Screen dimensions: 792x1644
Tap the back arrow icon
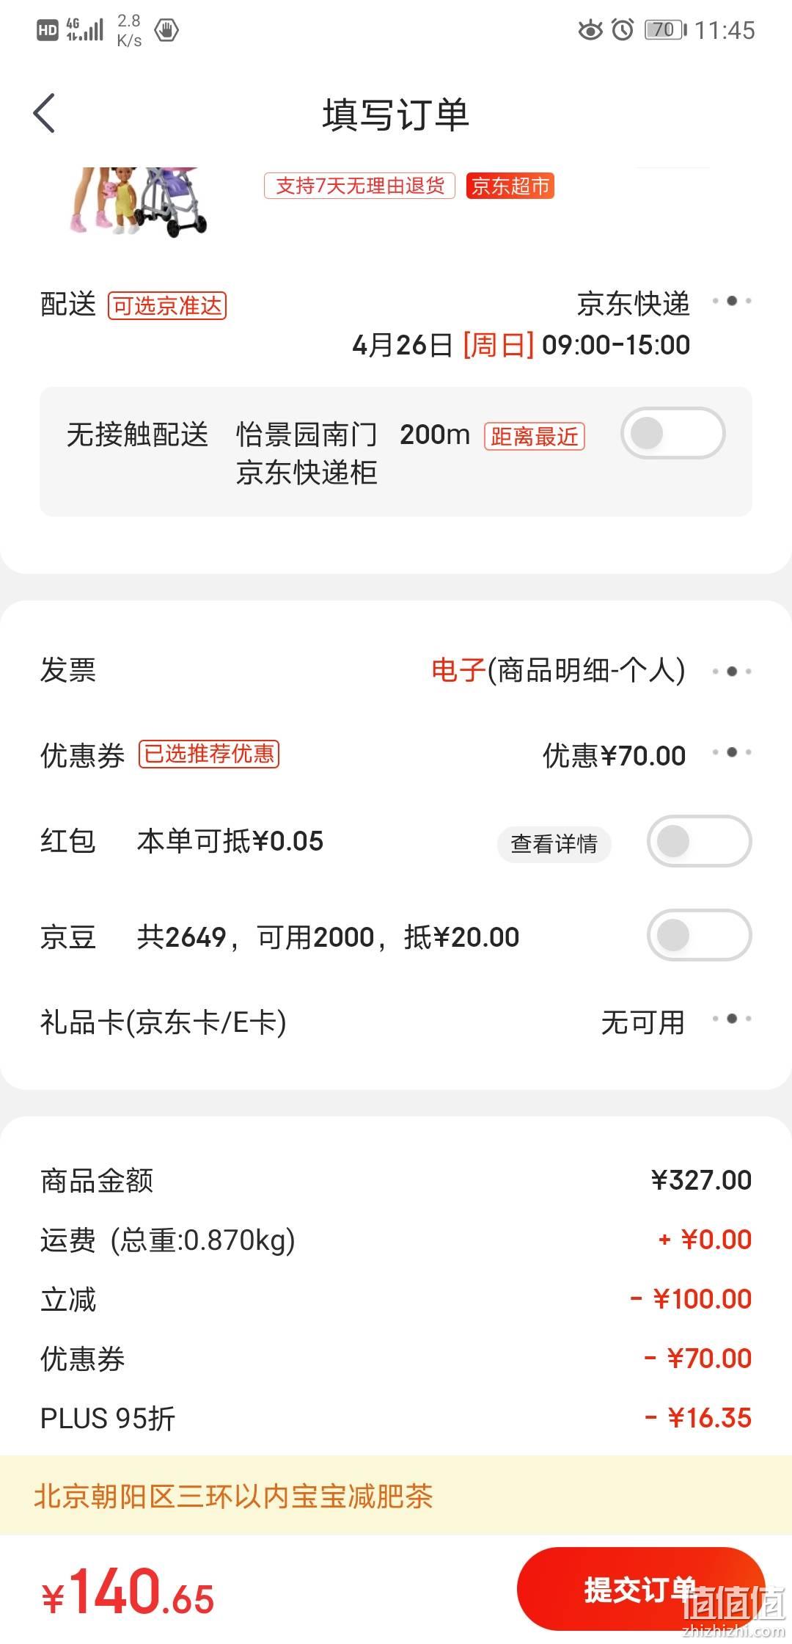tap(45, 114)
